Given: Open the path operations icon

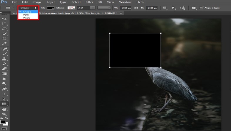Looking at the screenshot, I should coord(165,8).
